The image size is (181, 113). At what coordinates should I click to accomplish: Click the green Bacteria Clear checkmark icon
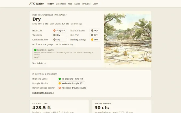click(x=35, y=50)
